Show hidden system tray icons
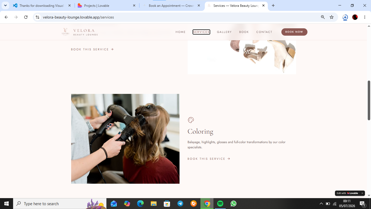 321,204
